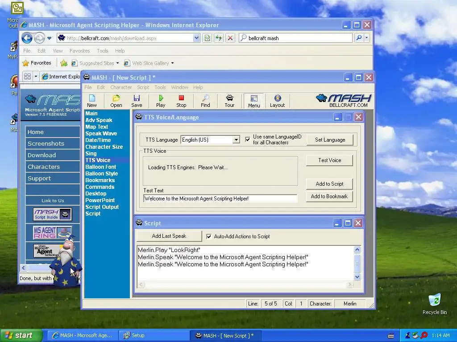The height and width of the screenshot is (342, 457).
Task: Click the IE search magnifier button
Action: point(359,38)
